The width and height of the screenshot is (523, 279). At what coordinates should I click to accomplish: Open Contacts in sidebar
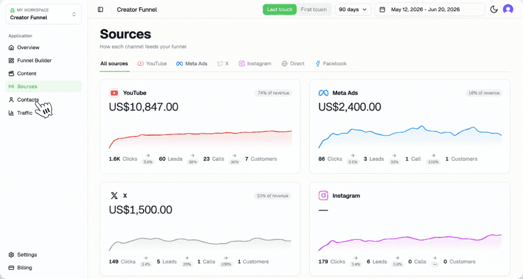coord(43,99)
